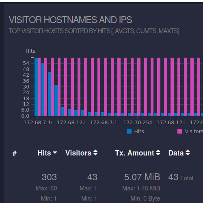Click the 172.70.254 axis label

click(137, 123)
